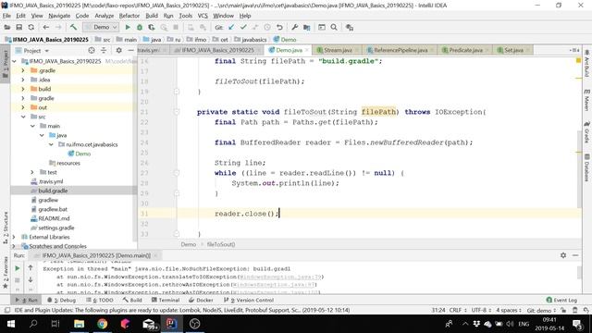Start debugging with the green bug icon

pyautogui.click(x=140, y=27)
